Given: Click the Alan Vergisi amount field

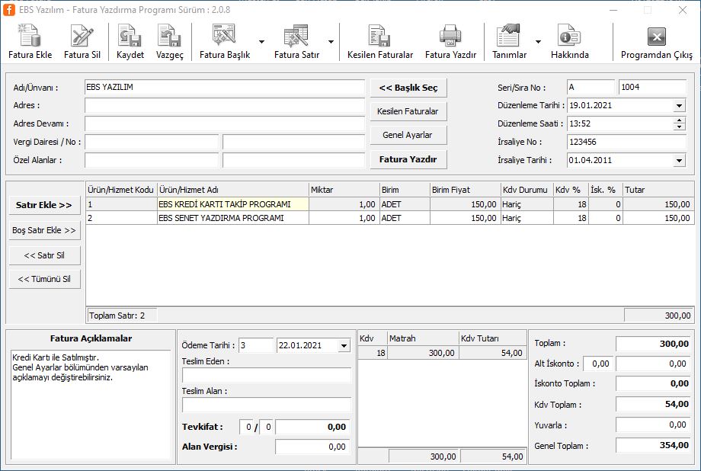Looking at the screenshot, I should [312, 447].
